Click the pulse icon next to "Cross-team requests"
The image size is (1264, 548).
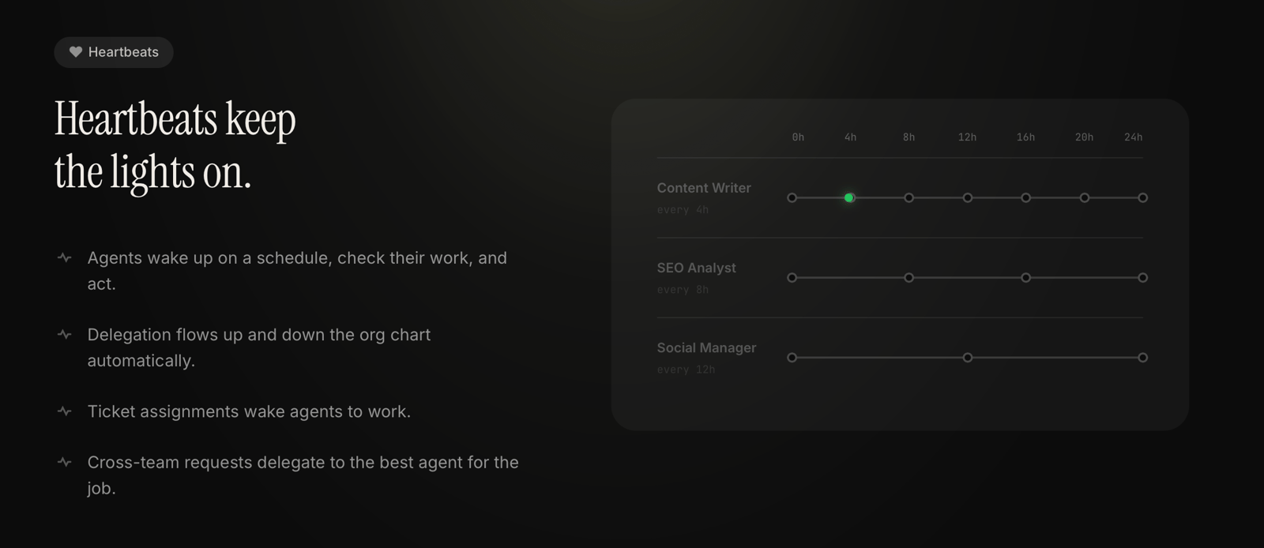(65, 462)
